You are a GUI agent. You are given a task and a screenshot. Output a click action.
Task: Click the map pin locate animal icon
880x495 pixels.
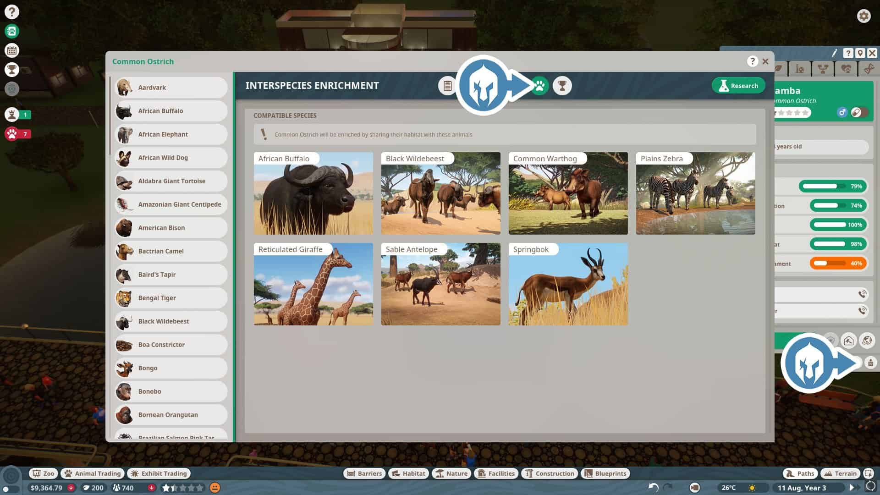[x=860, y=53]
